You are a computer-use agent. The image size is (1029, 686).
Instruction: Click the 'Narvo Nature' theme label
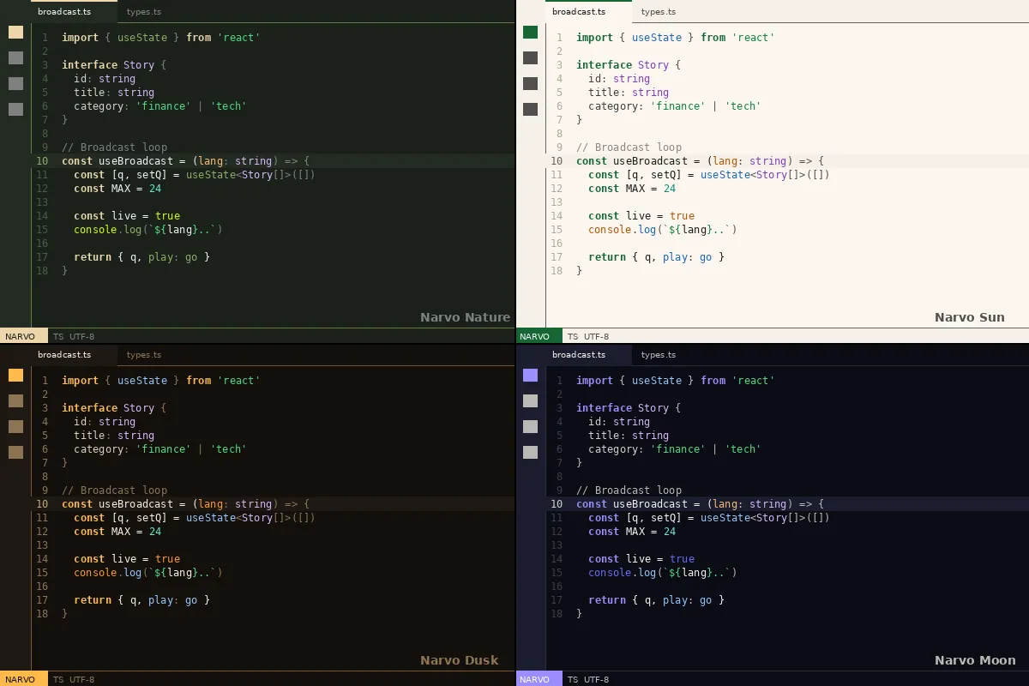465,317
